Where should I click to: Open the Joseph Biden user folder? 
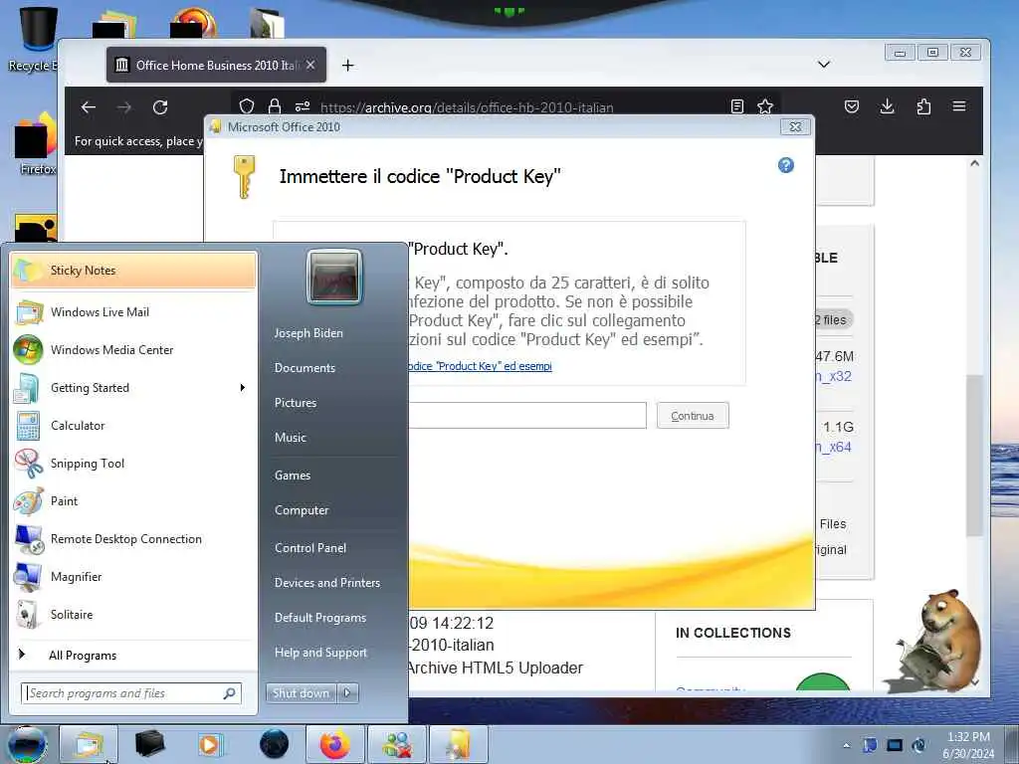point(308,332)
